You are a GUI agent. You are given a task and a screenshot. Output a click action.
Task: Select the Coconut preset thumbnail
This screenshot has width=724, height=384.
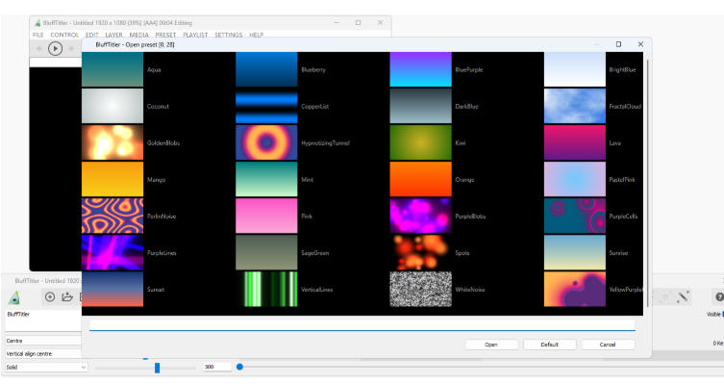[112, 106]
